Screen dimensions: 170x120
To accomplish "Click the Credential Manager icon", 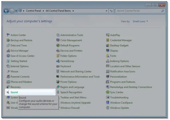I will [x=108, y=40].
